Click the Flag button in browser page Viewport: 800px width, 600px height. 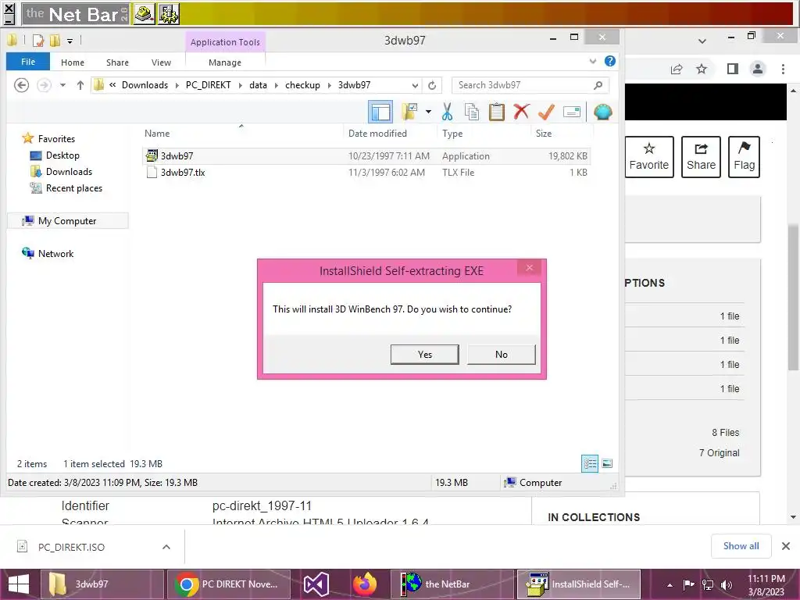[744, 156]
